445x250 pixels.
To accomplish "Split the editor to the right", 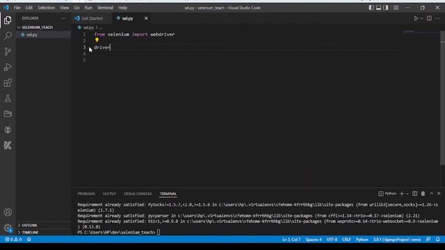I will tap(429, 19).
